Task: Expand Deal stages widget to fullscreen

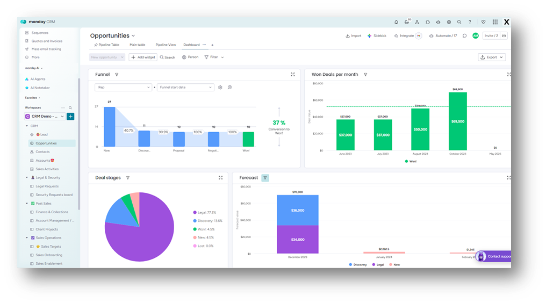Action: (220, 178)
